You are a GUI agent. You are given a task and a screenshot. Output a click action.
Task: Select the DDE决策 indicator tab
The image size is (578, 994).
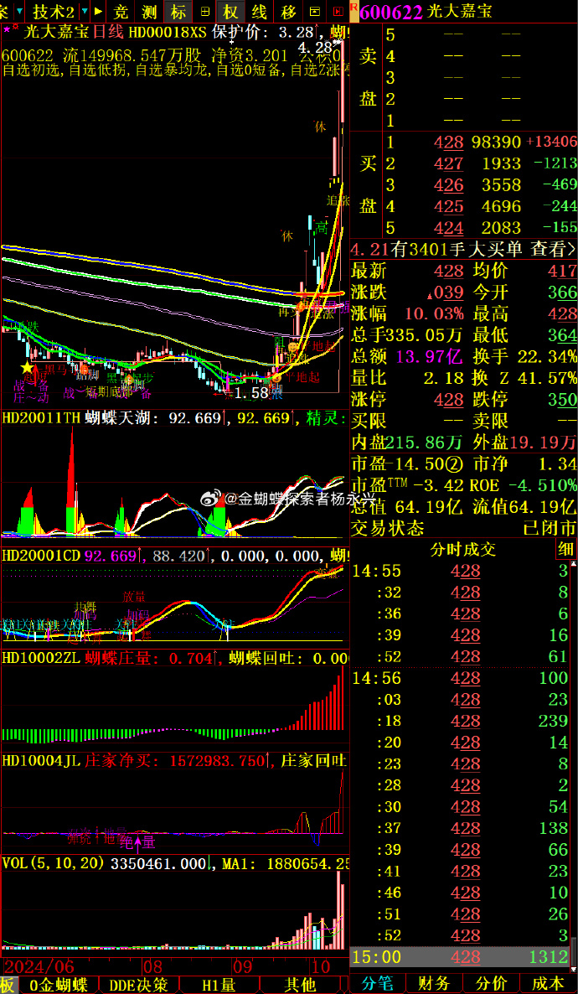click(x=138, y=985)
